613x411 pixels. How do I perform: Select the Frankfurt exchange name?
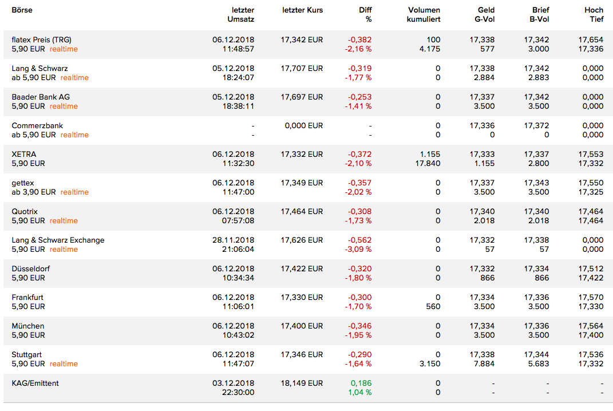pyautogui.click(x=27, y=298)
